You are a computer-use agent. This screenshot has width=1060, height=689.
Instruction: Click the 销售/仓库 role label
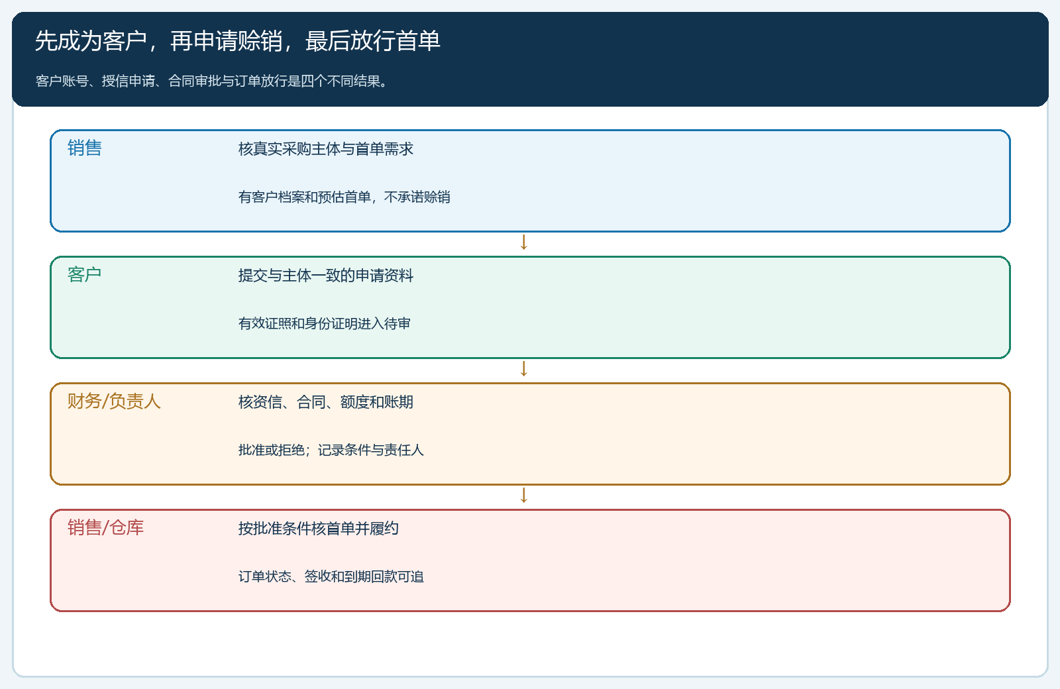tap(106, 527)
